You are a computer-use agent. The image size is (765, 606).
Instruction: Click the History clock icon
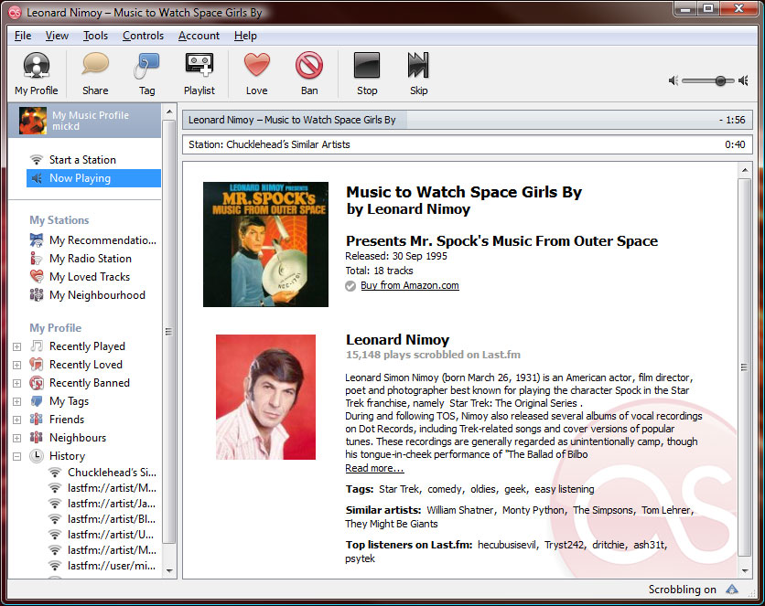[x=37, y=456]
